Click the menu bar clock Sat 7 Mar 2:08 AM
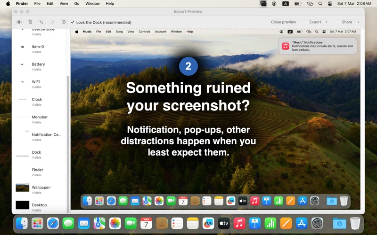Screen dimensions: 377x235 tap(354, 4)
